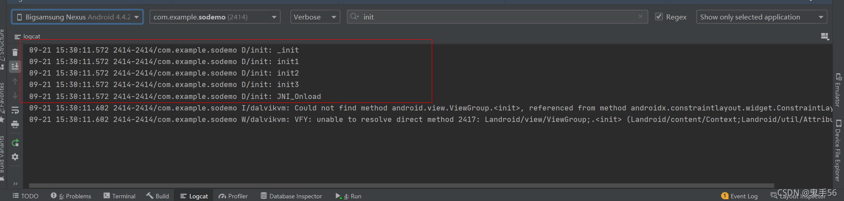Open the Profiler tool window
The height and width of the screenshot is (201, 844).
click(233, 196)
